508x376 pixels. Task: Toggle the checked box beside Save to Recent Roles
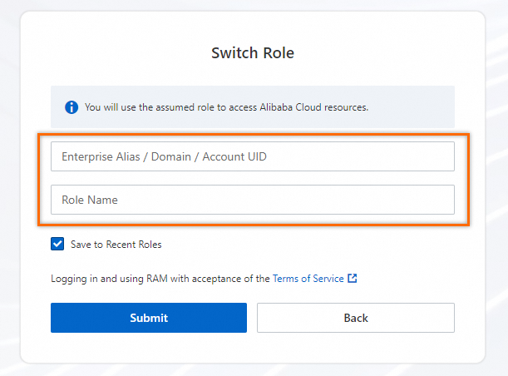[x=57, y=245]
